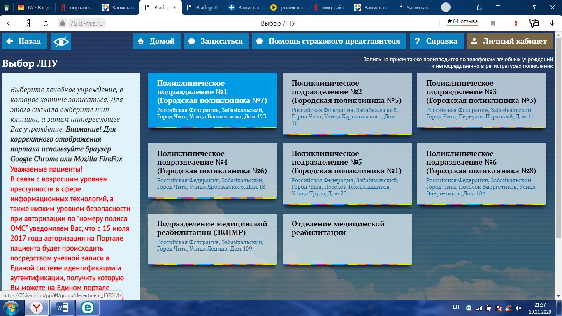Select Поликлиническое подразделение №1 tile
This screenshot has height=316, width=562.
pos(212,100)
